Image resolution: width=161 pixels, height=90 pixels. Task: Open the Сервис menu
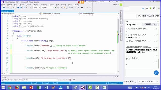coord(51,5)
